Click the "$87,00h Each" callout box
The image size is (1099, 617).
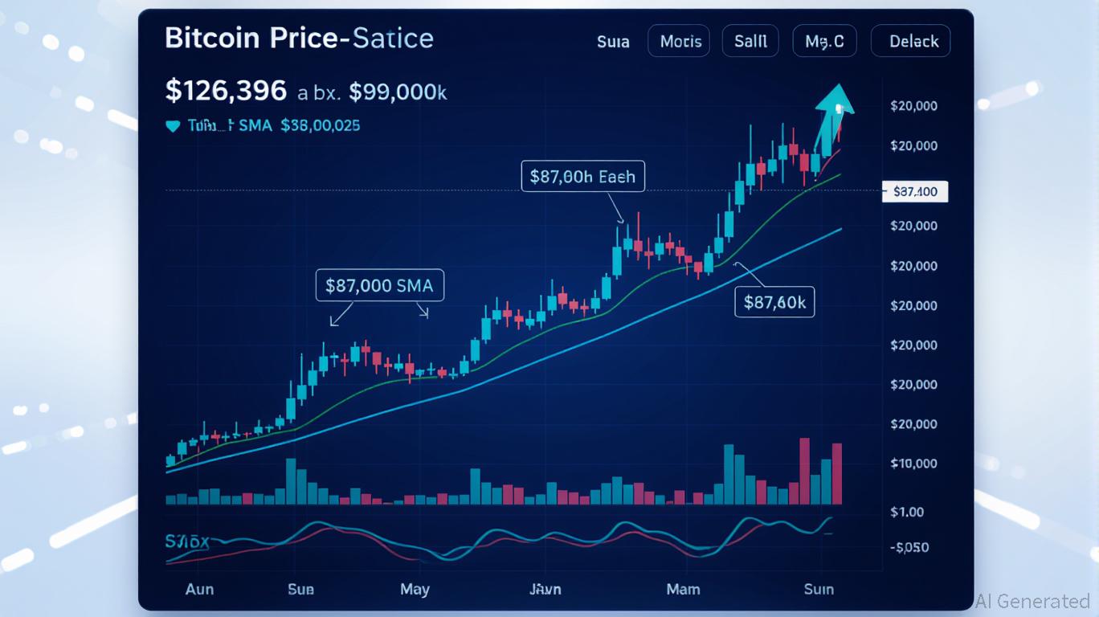[582, 176]
